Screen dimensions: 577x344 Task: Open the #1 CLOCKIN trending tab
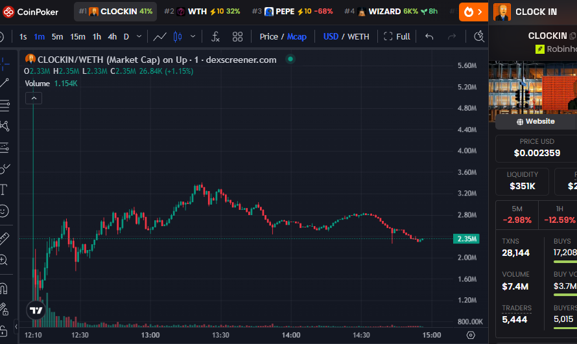tap(115, 12)
